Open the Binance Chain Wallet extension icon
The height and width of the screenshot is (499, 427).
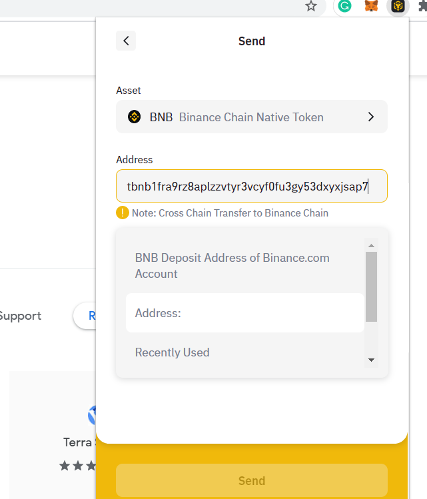(x=398, y=6)
